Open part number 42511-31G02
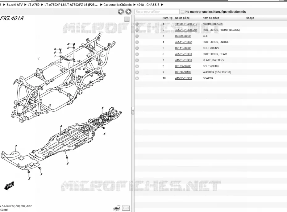The width and height of the screenshot is (287, 212). pos(183,42)
